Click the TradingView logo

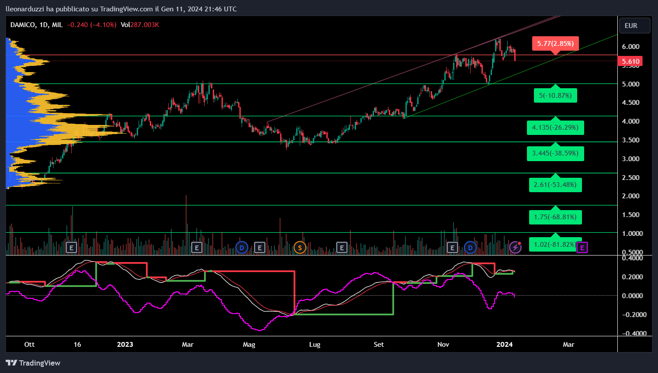[33, 363]
